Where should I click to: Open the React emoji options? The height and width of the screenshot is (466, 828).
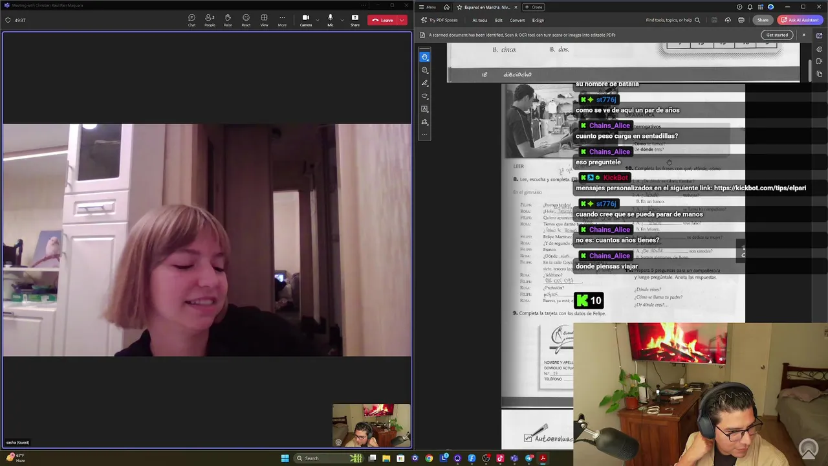pos(246,20)
